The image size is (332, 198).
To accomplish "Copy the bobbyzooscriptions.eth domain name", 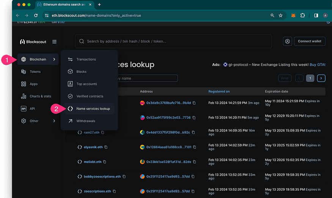I will tap(124, 176).
